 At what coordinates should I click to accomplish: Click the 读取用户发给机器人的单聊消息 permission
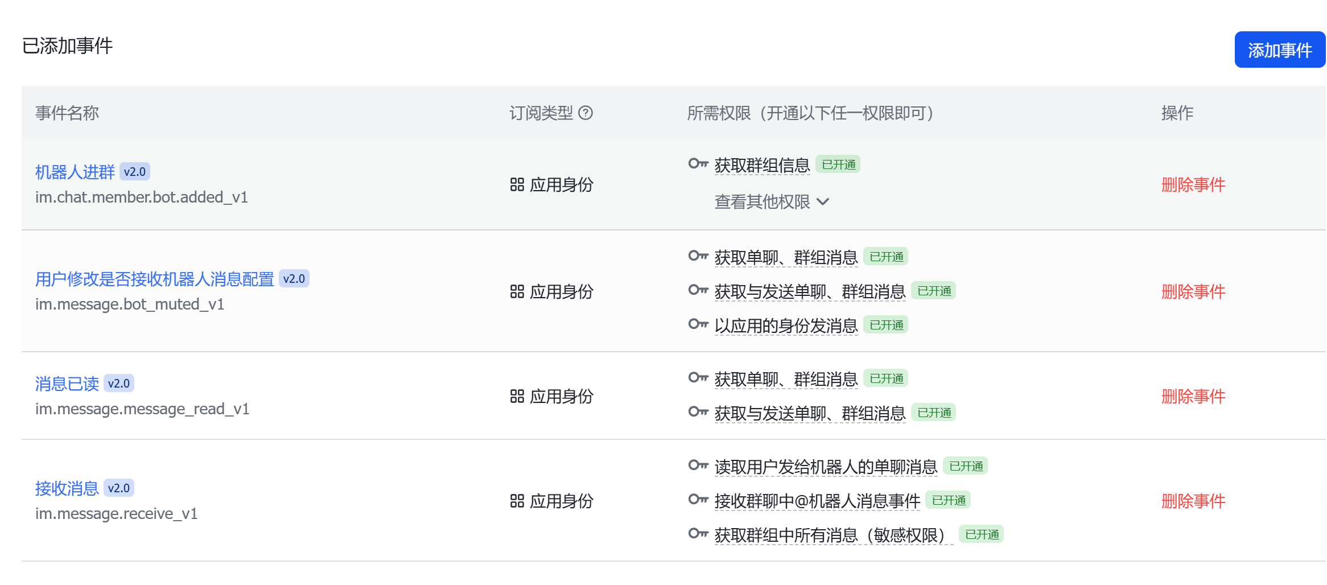826,467
